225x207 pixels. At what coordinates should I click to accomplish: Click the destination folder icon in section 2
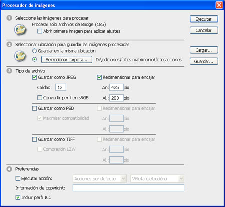click(20, 56)
